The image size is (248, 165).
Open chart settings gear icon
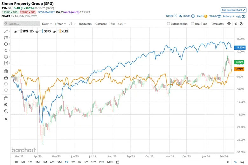click(x=229, y=24)
